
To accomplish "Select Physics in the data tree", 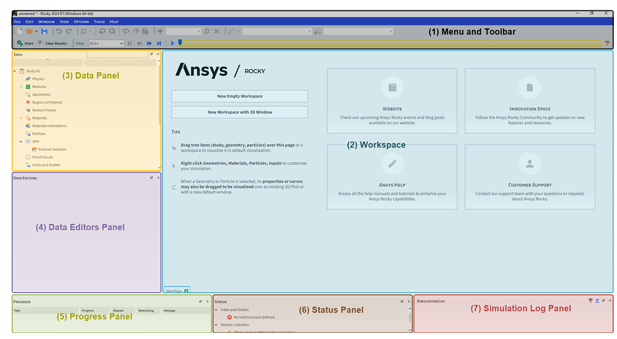I will point(38,79).
